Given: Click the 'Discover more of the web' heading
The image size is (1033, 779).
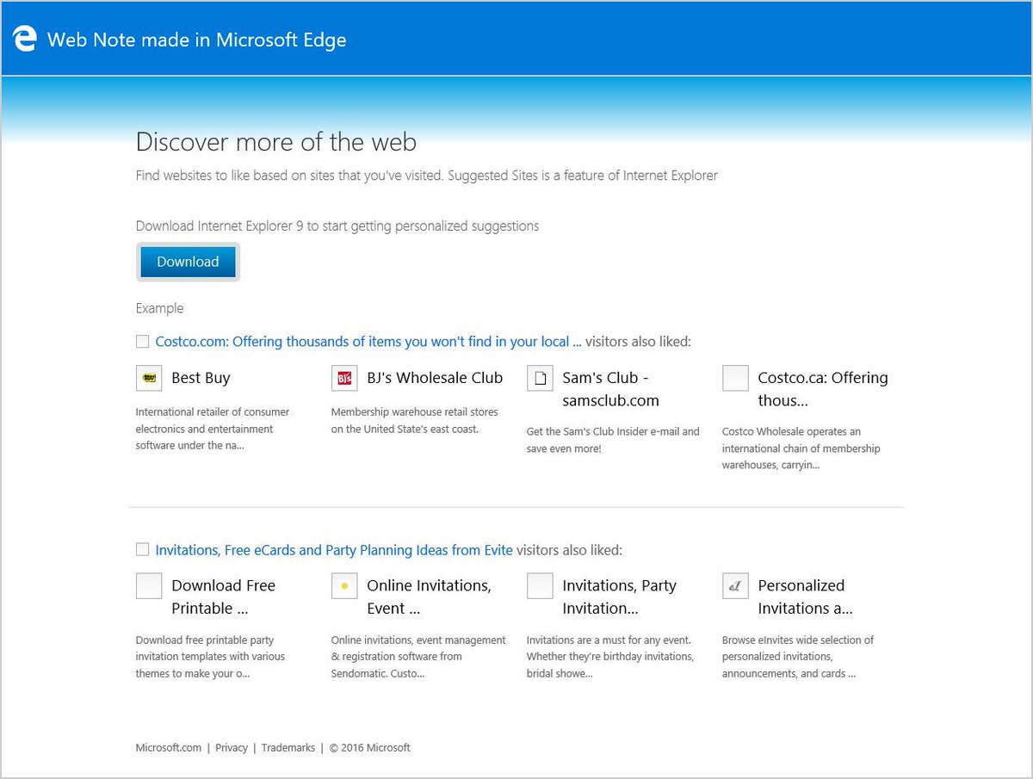Looking at the screenshot, I should click(276, 142).
